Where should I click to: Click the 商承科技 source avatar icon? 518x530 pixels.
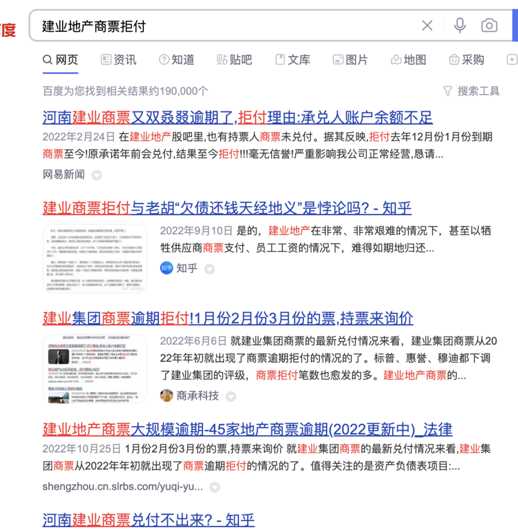[166, 395]
